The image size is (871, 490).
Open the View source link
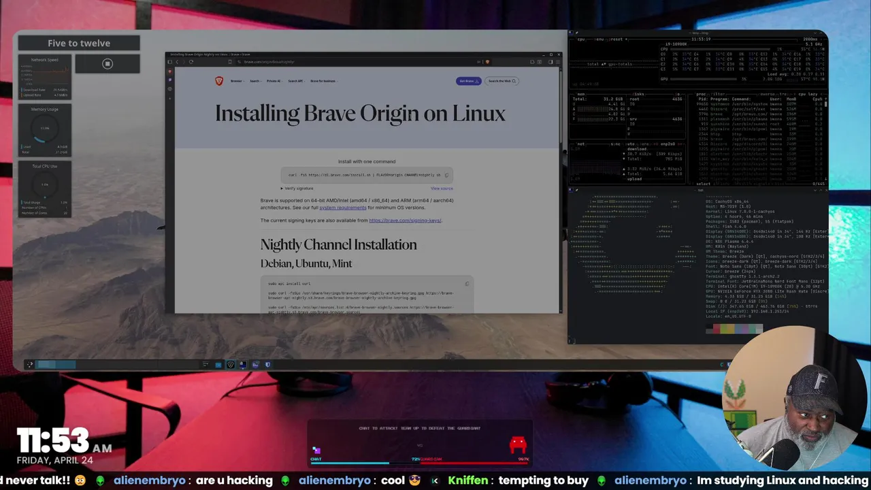point(442,189)
